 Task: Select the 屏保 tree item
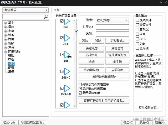(x=11, y=72)
